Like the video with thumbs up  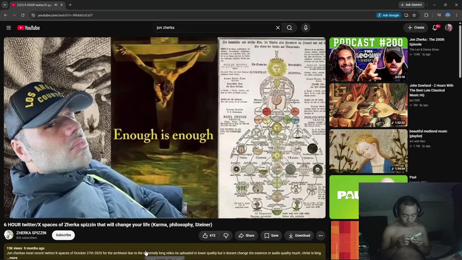point(209,235)
